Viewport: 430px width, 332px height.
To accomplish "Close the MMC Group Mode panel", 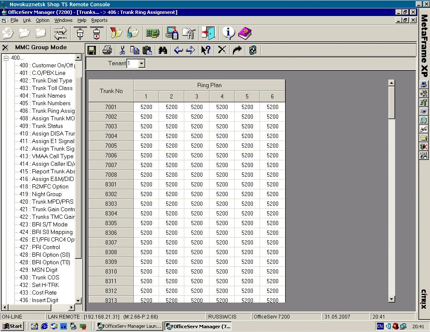I will tap(5, 48).
